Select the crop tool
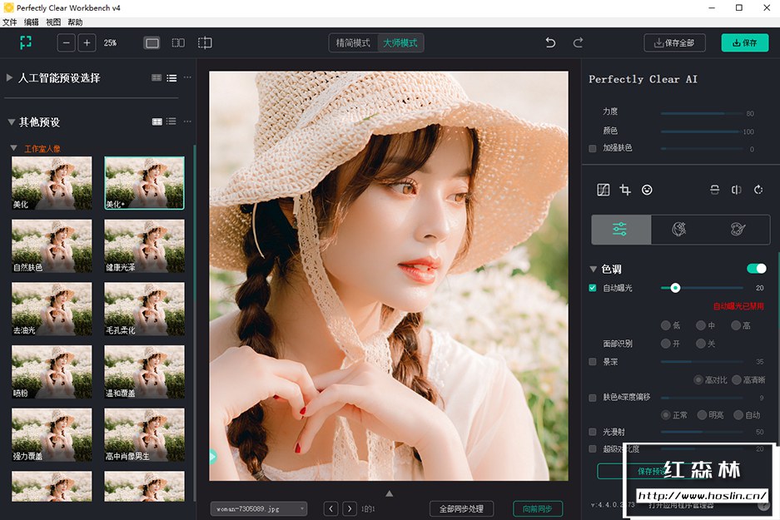 (625, 190)
